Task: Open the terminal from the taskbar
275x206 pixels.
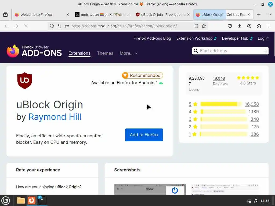Action: coord(42,200)
